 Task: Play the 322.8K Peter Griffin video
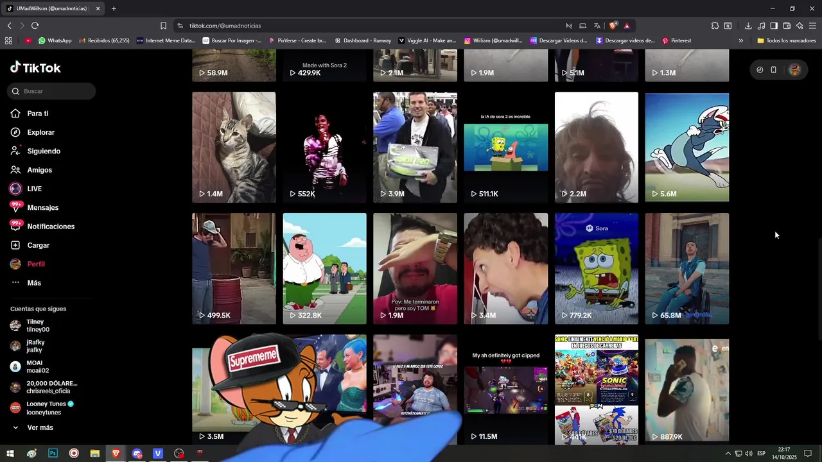click(x=324, y=268)
